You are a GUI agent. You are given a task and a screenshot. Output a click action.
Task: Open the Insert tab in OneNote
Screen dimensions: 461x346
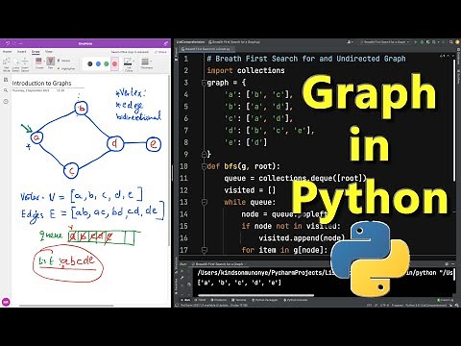point(21,51)
